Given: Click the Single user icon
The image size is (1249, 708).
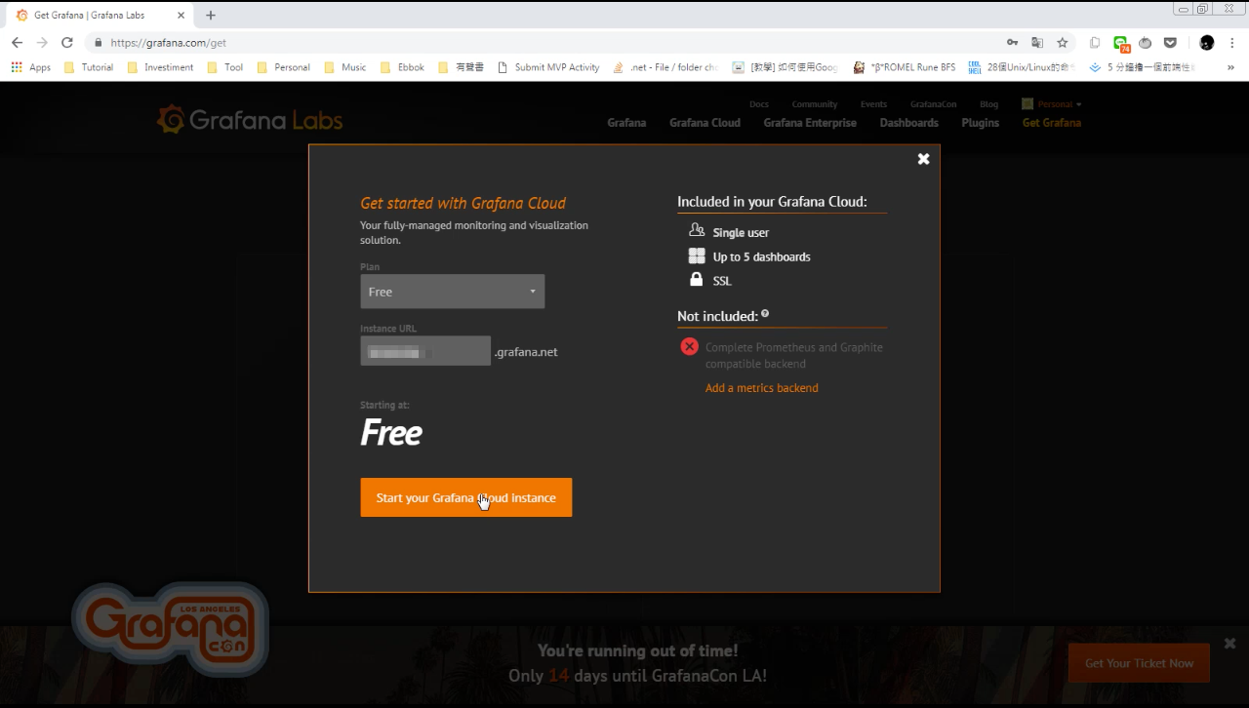Looking at the screenshot, I should [697, 231].
